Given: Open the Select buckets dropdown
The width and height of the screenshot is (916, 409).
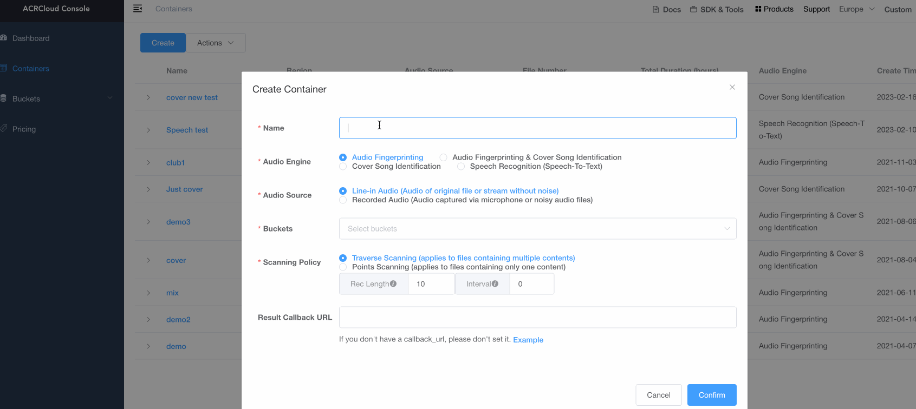Looking at the screenshot, I should [x=537, y=229].
